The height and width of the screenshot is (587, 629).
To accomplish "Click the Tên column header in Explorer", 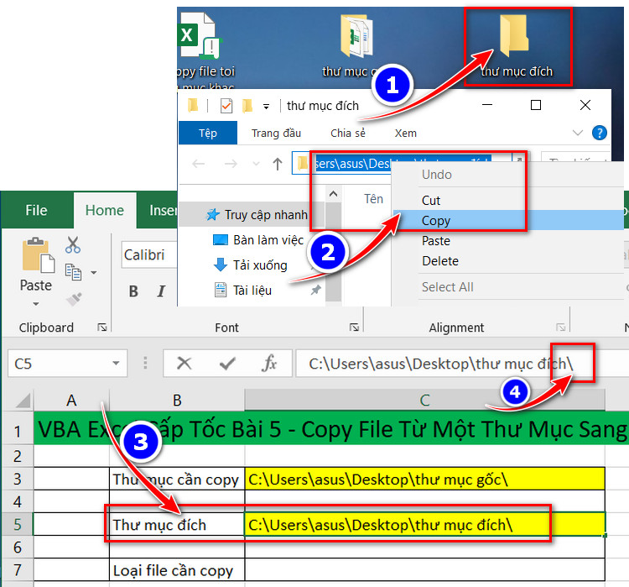I will tap(373, 199).
